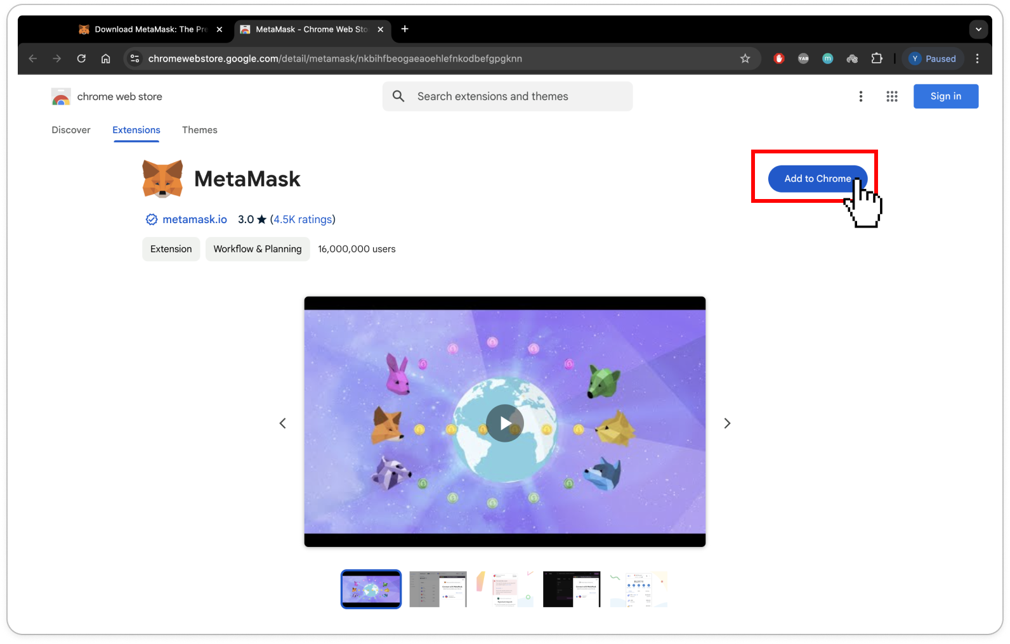
Task: Click the search magnifier icon
Action: point(398,96)
